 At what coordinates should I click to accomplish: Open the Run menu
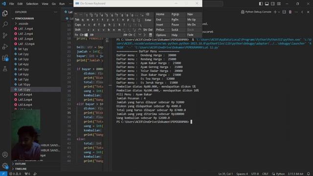coord(62,4)
